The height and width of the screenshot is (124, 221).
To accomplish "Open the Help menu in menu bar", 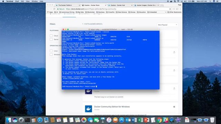I will tap(41, 1).
